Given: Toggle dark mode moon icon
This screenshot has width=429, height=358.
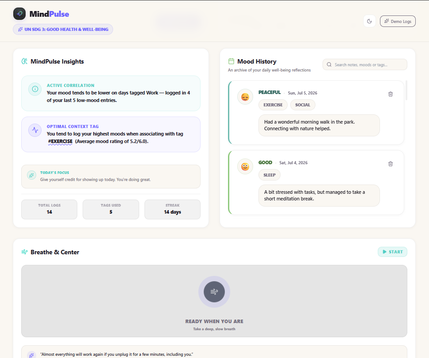Looking at the screenshot, I should tap(369, 21).
